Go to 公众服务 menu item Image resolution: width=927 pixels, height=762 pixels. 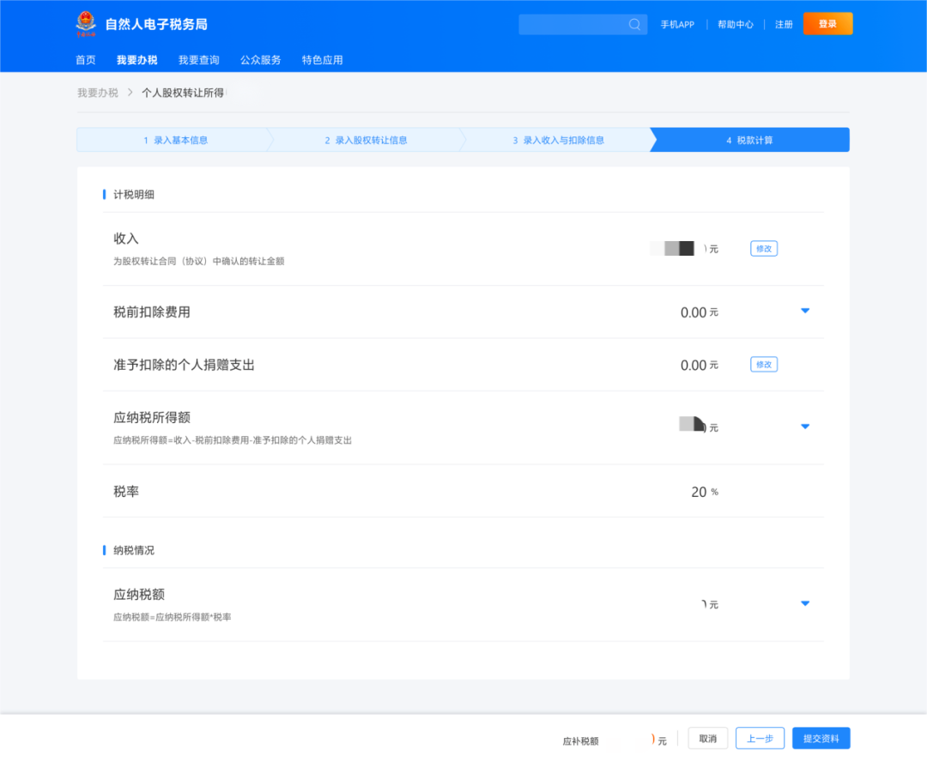(x=261, y=60)
